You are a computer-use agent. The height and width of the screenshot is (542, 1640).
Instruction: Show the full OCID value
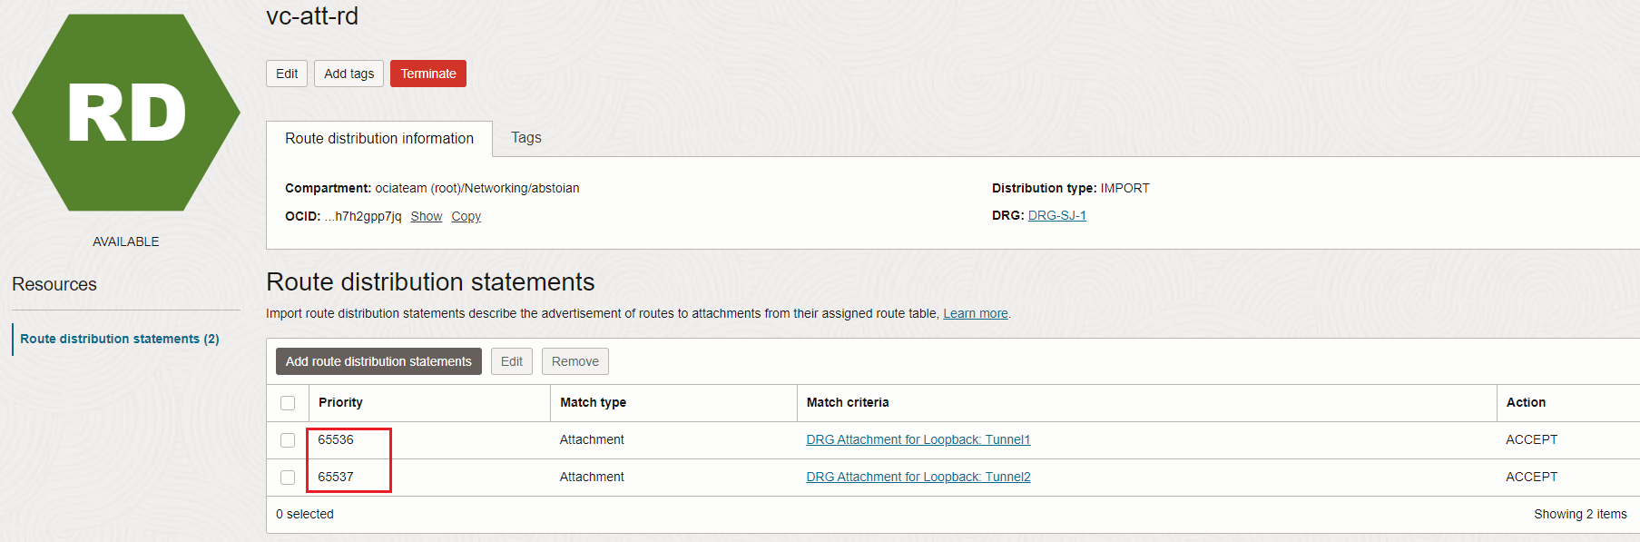pyautogui.click(x=426, y=216)
